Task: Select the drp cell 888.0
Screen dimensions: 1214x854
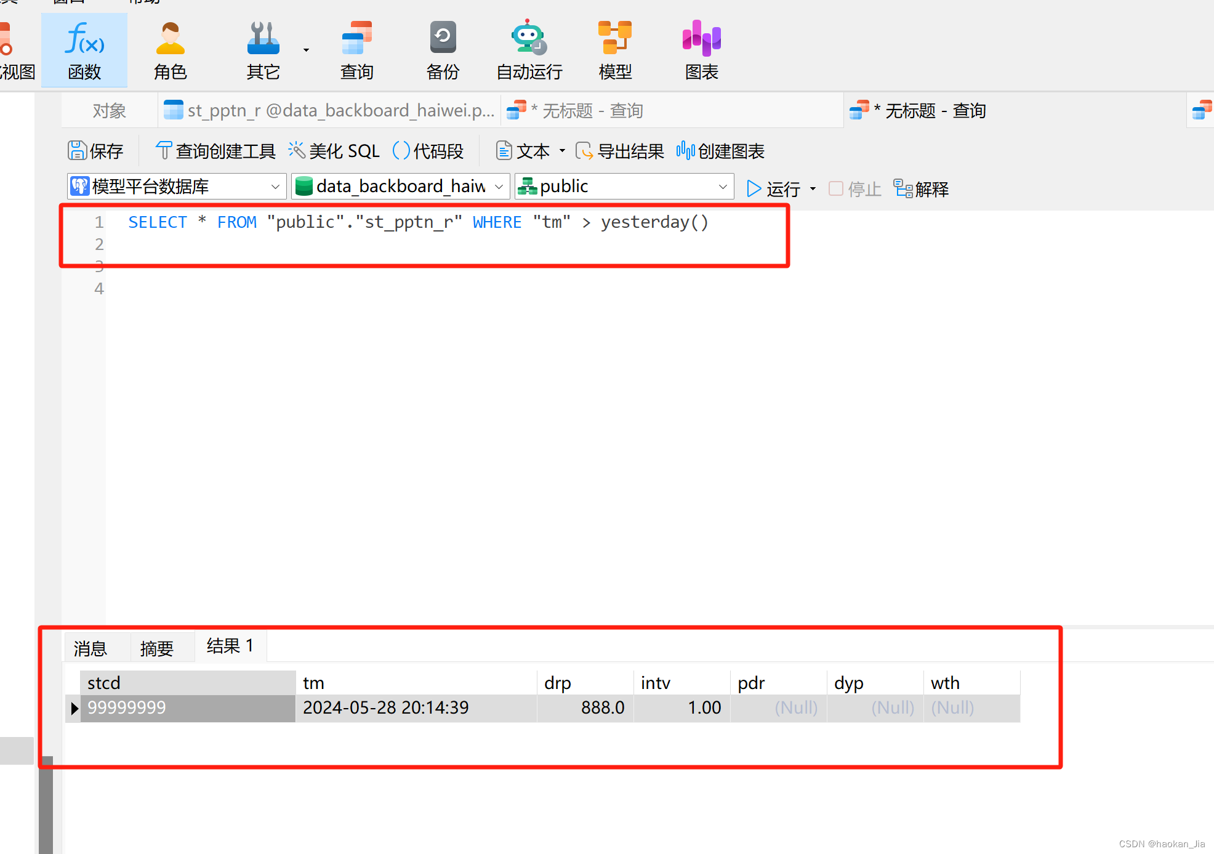Action: [585, 708]
